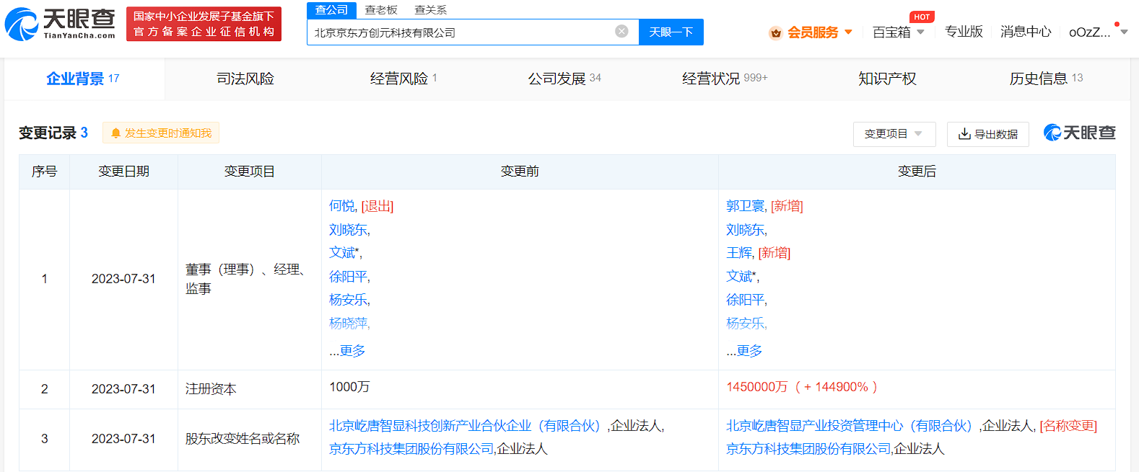Expand the 百宝箱 dropdown arrow

click(920, 32)
